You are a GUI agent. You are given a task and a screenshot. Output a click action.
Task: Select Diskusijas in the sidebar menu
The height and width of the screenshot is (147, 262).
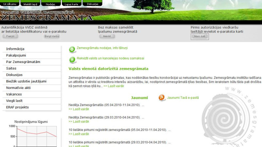pyautogui.click(x=32, y=75)
